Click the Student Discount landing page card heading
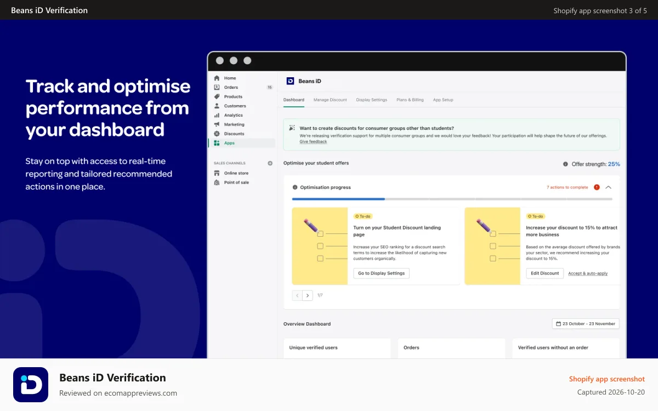The height and width of the screenshot is (411, 658). [x=397, y=231]
